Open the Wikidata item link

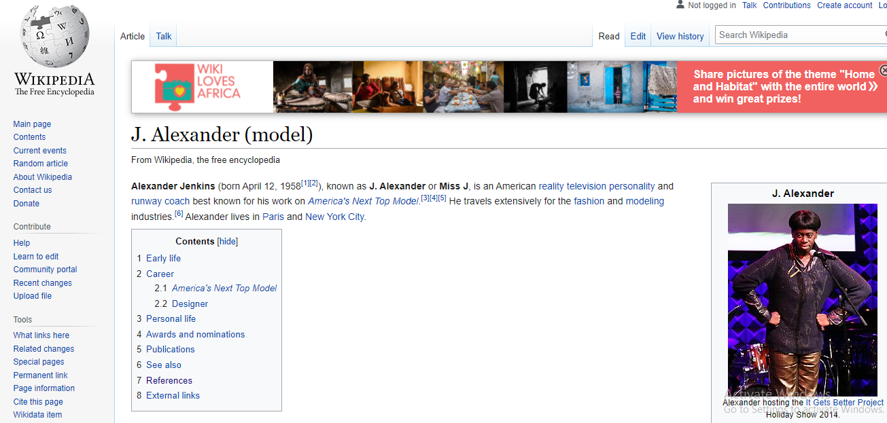click(x=37, y=415)
